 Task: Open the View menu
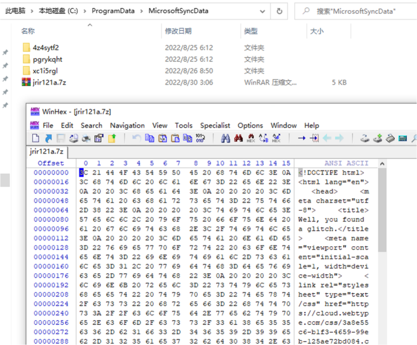160,125
